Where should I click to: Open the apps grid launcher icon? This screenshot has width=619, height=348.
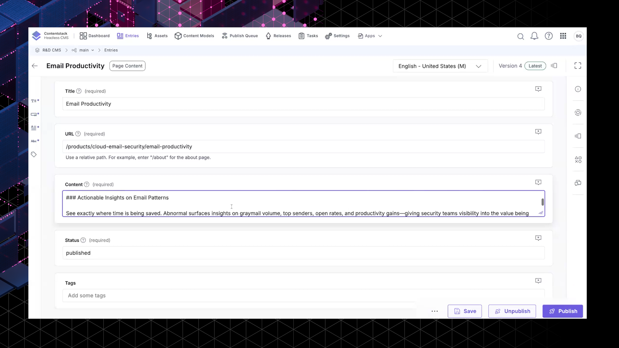pyautogui.click(x=563, y=36)
